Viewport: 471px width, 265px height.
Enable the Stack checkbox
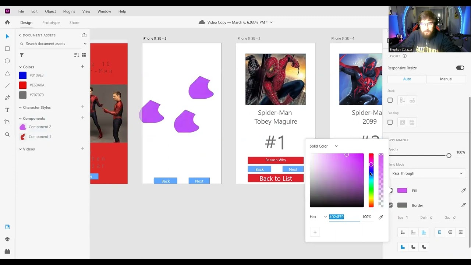[390, 100]
